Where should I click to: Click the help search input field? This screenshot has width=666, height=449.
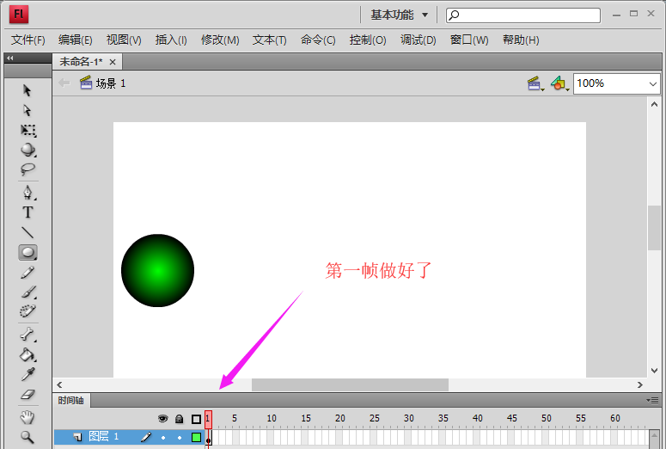pos(522,15)
